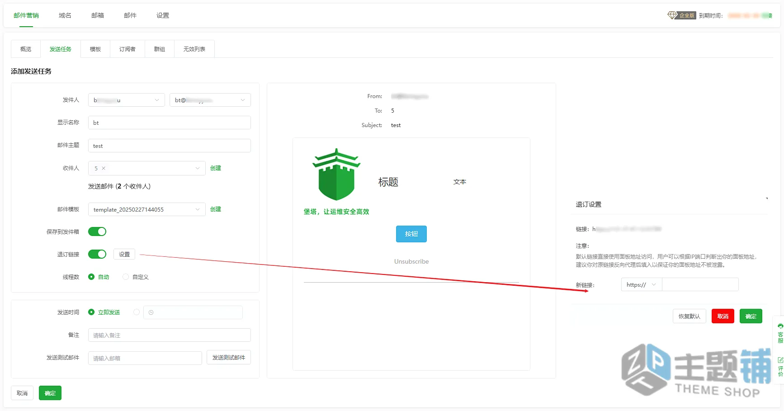
Task: Click the clock icon in schedule field
Action: pos(151,312)
